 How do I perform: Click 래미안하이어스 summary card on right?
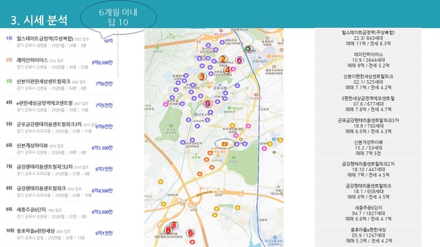pyautogui.click(x=368, y=60)
